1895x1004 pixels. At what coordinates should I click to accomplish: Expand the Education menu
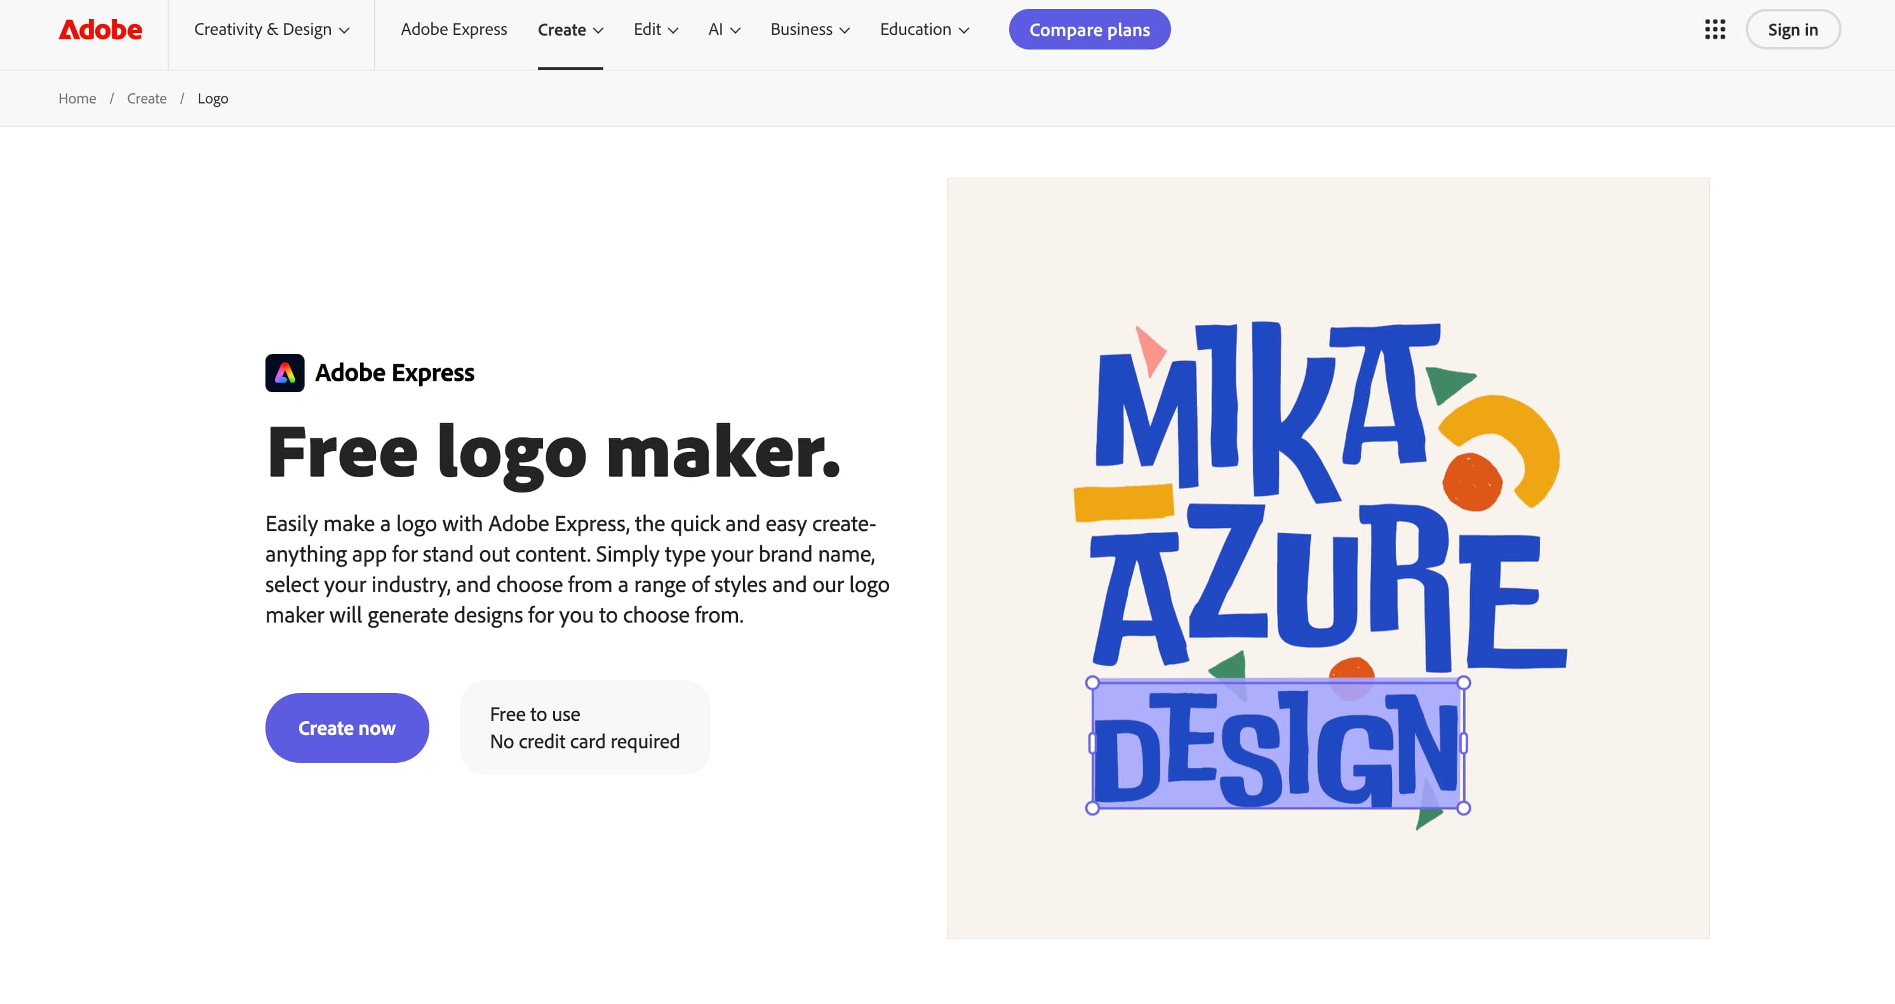click(925, 29)
